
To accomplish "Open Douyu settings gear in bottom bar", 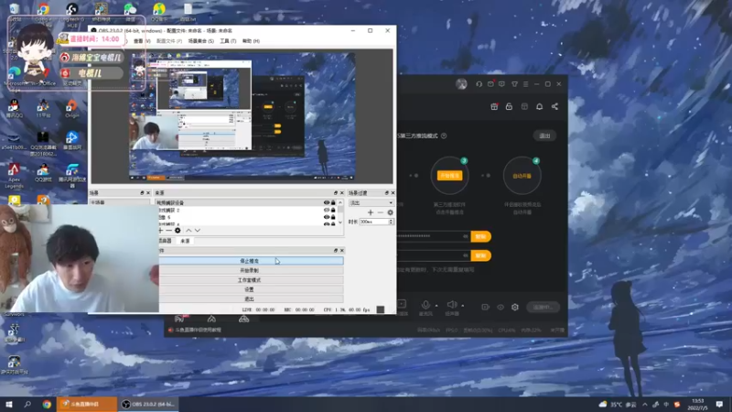I will pyautogui.click(x=515, y=307).
